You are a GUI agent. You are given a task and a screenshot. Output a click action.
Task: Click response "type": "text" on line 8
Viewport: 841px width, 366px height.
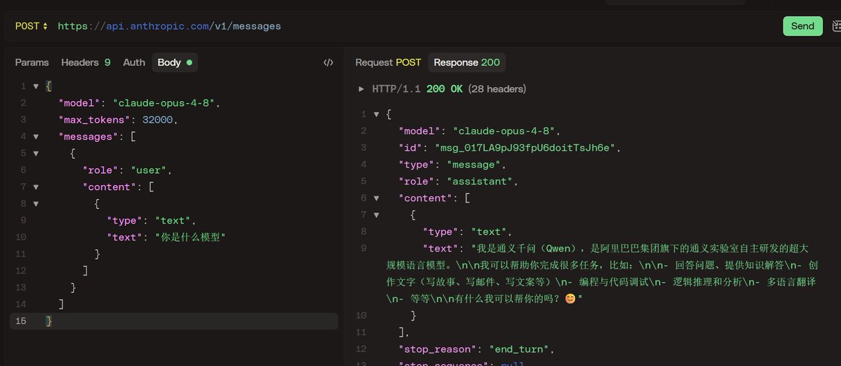pyautogui.click(x=467, y=232)
